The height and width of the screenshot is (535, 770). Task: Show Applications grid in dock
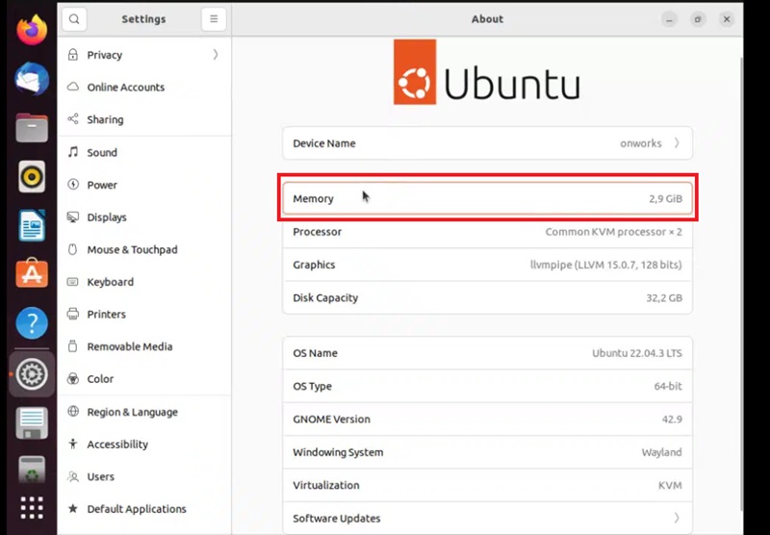click(x=32, y=507)
